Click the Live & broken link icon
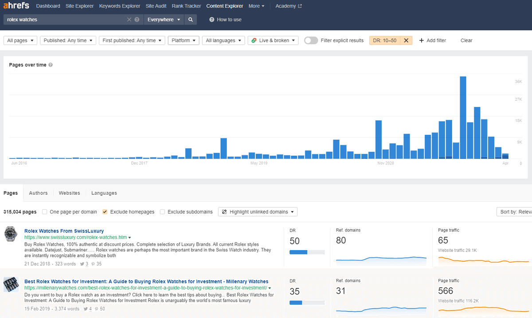Viewport: 532px width, 318px height. click(x=254, y=40)
